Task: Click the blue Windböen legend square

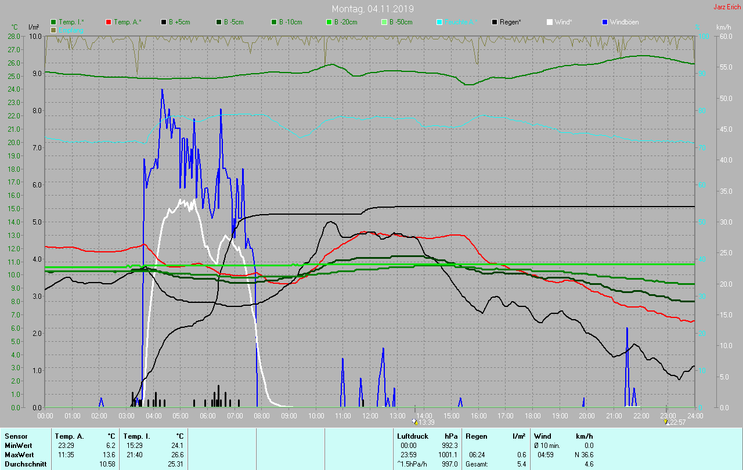Action: [x=605, y=22]
